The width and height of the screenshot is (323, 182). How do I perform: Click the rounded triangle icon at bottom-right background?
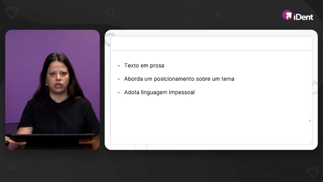pos(313,172)
